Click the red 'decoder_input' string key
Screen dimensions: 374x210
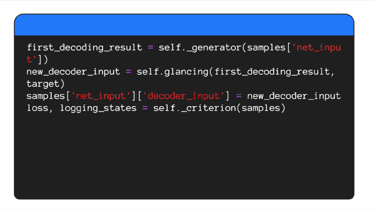pyautogui.click(x=184, y=96)
